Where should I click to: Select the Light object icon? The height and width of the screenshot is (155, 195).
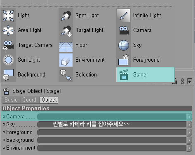pos(8,16)
